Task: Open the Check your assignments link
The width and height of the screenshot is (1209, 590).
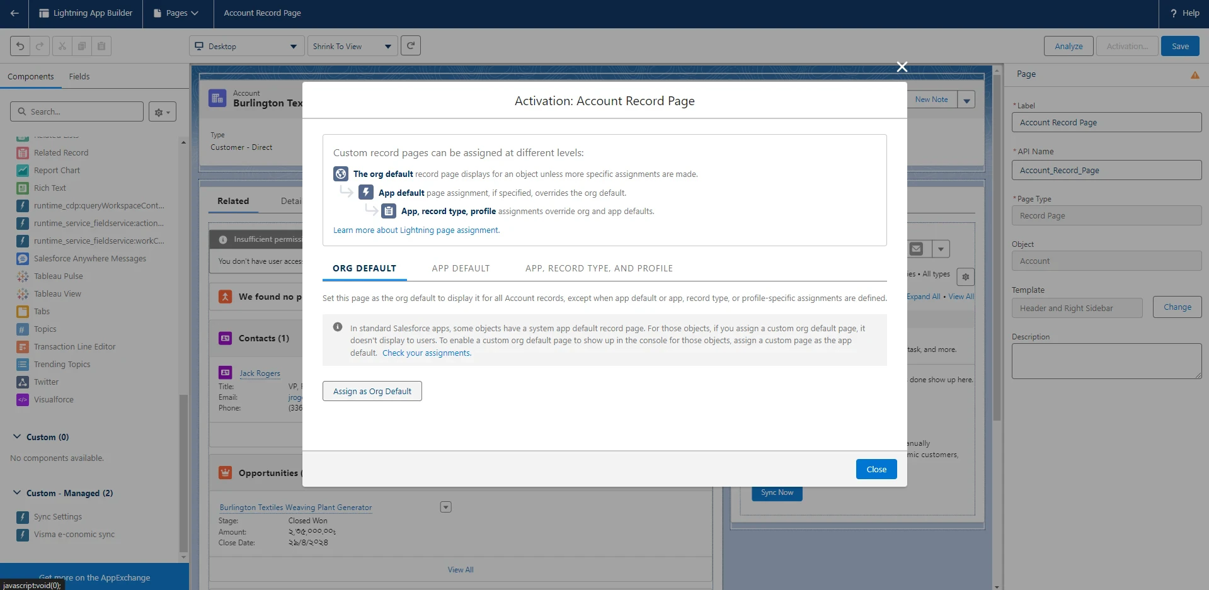Action: [427, 353]
